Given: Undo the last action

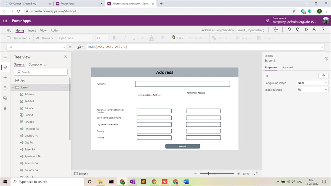Looking at the screenshot, I should [x=289, y=30].
